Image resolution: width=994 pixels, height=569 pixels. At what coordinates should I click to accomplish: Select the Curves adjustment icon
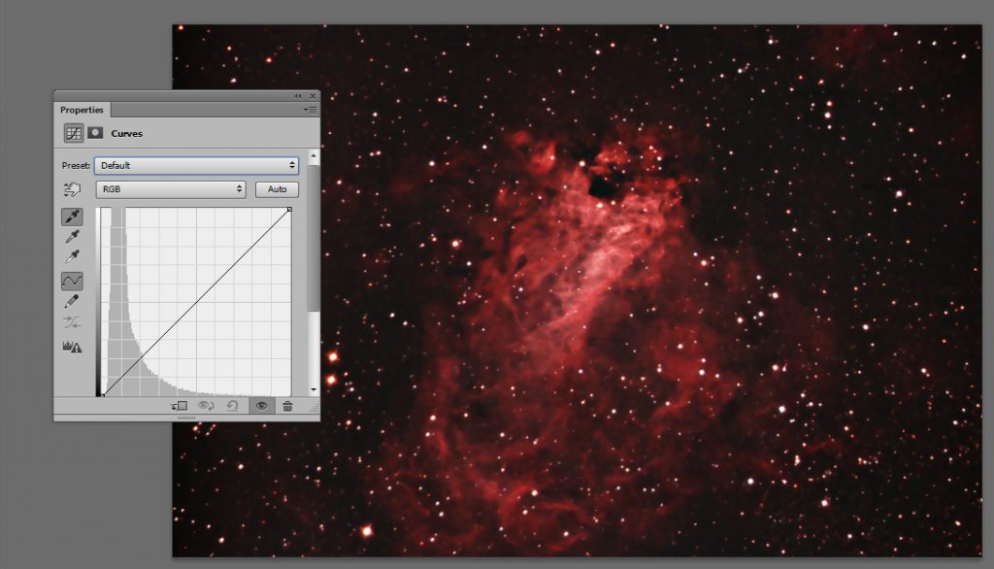[74, 133]
